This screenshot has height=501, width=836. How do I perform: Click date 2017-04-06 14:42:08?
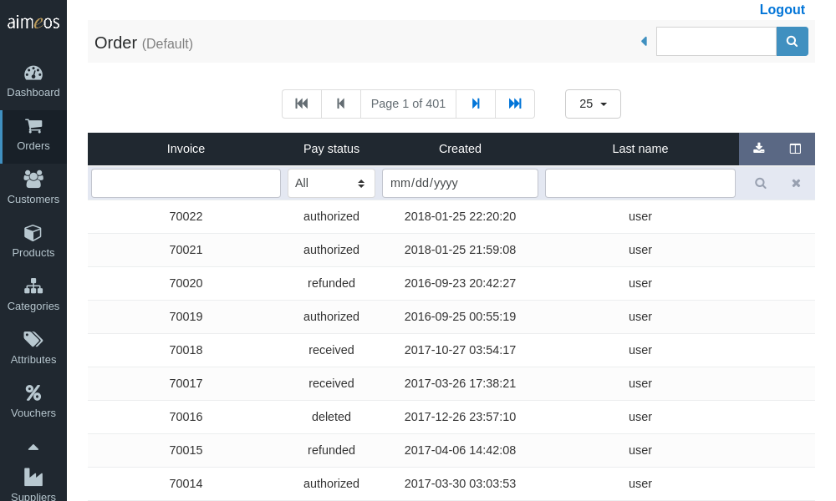click(460, 450)
